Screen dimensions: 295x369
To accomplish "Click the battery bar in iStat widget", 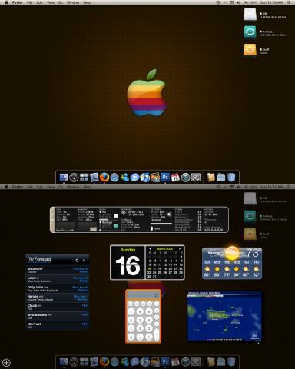I will click(161, 224).
